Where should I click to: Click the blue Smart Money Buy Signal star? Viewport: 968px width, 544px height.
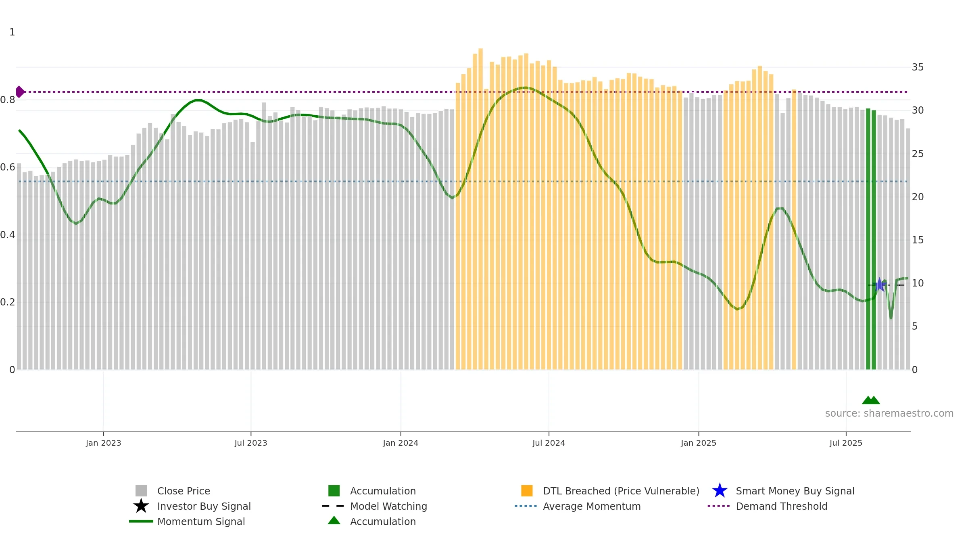point(720,491)
